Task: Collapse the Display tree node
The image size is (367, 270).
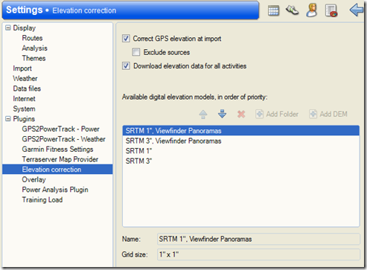Action: 8,28
